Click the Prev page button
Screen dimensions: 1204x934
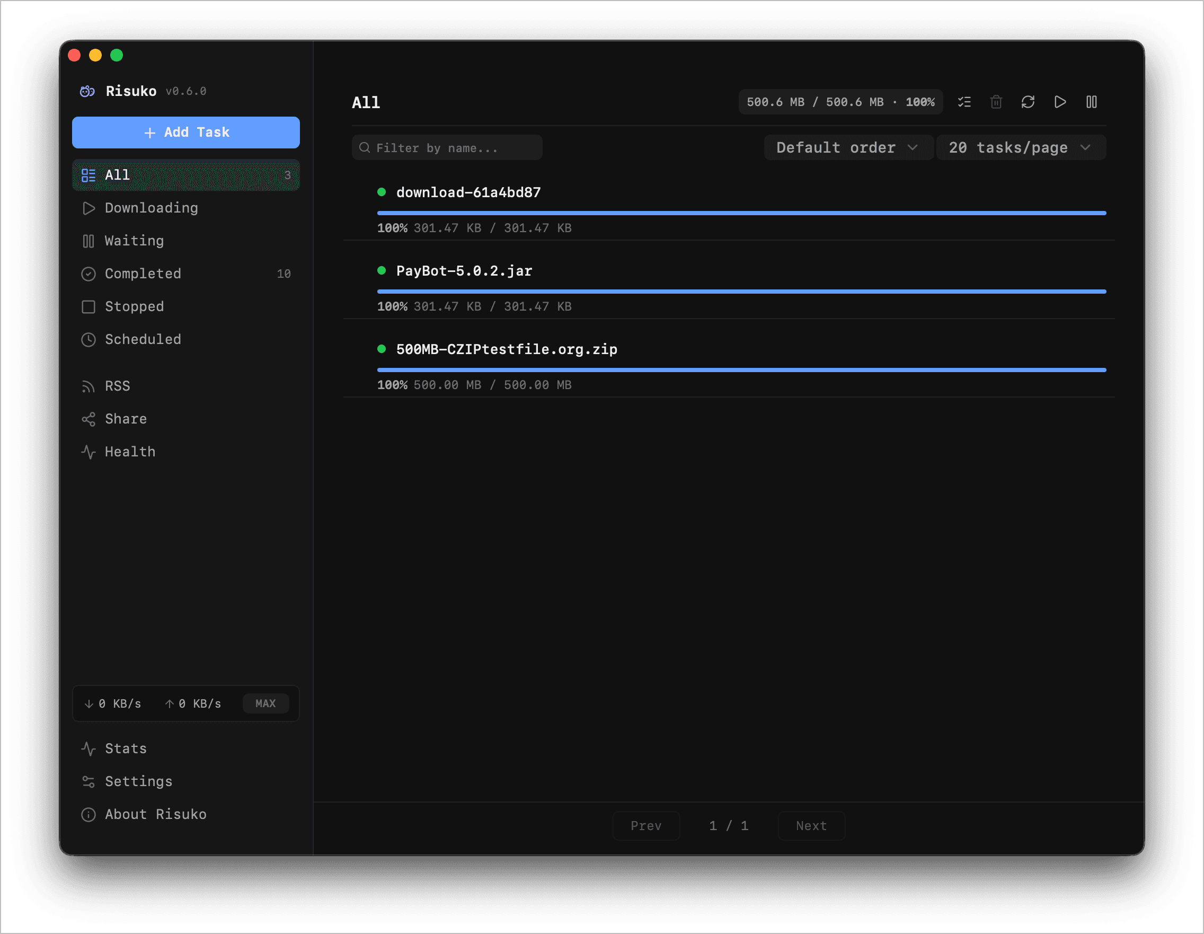click(646, 826)
